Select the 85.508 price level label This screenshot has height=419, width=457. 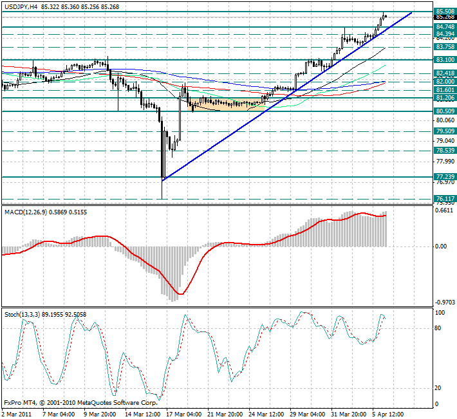coord(445,12)
